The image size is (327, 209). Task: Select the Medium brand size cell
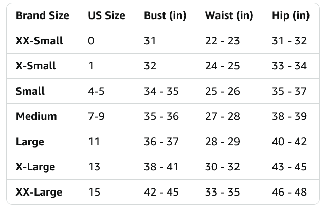37,116
